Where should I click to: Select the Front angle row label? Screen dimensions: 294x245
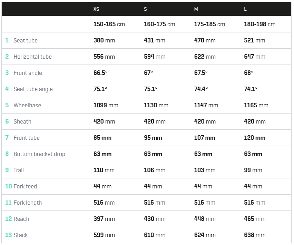pyautogui.click(x=28, y=73)
